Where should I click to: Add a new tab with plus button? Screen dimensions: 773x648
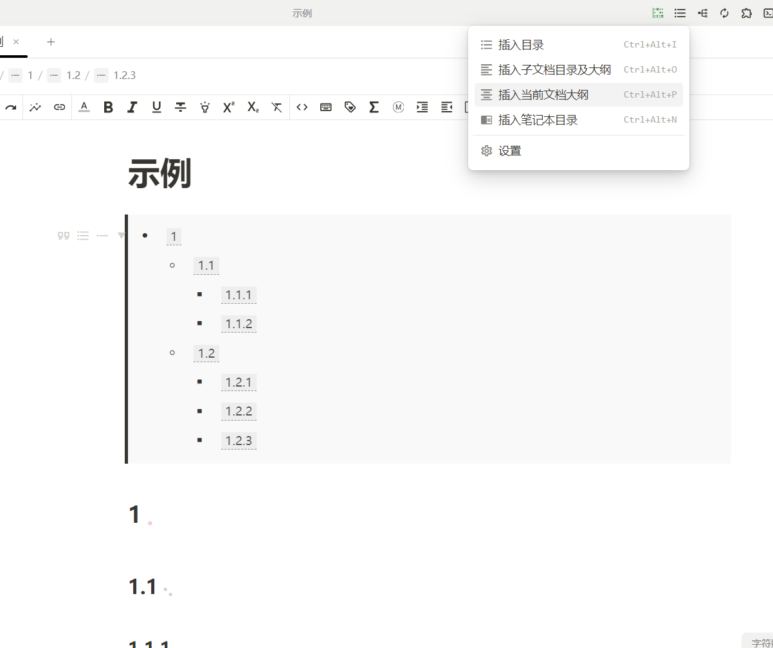(x=51, y=42)
